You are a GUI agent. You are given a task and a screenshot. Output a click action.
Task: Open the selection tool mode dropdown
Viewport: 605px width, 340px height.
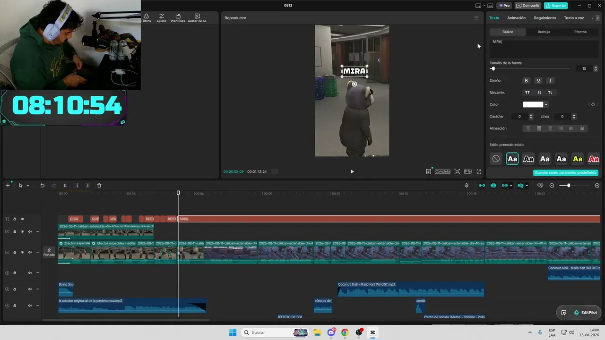click(x=28, y=186)
